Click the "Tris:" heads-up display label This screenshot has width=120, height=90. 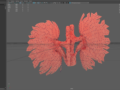[9, 9]
